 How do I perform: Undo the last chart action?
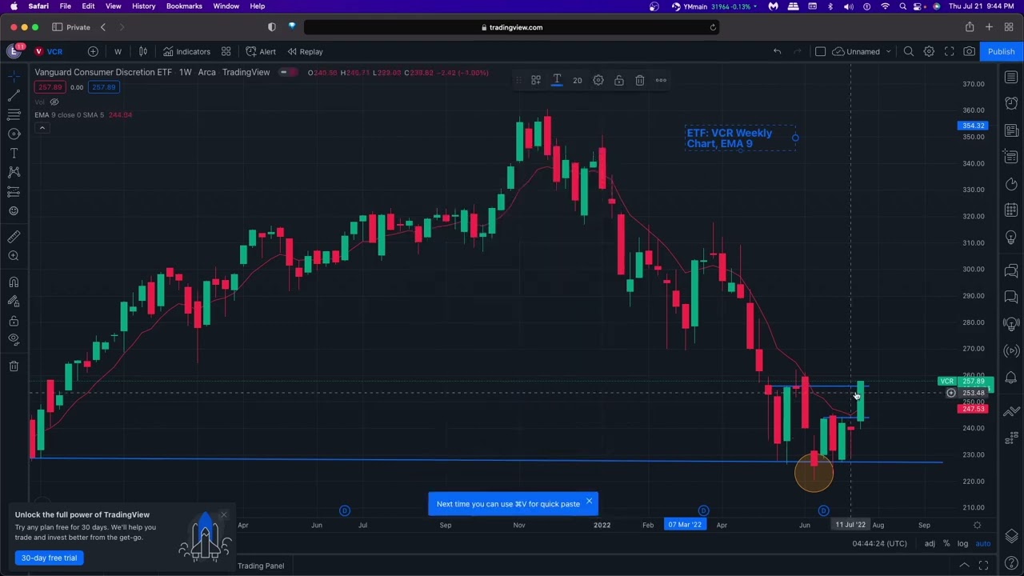777,51
